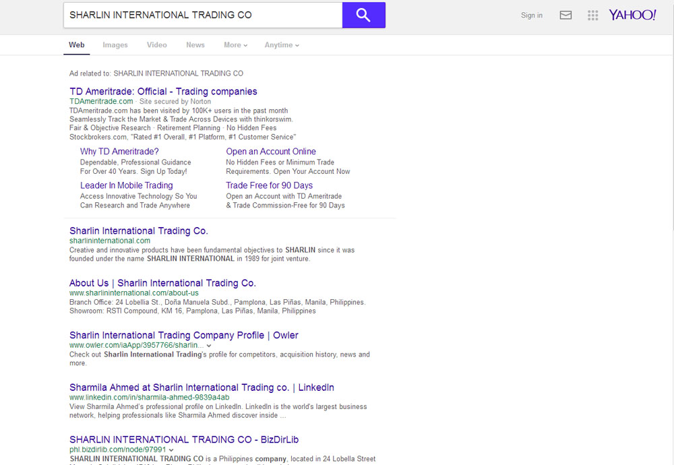The height and width of the screenshot is (465, 674).
Task: Click 'Showroom: RSTI Compound' snippet line
Action: click(193, 311)
